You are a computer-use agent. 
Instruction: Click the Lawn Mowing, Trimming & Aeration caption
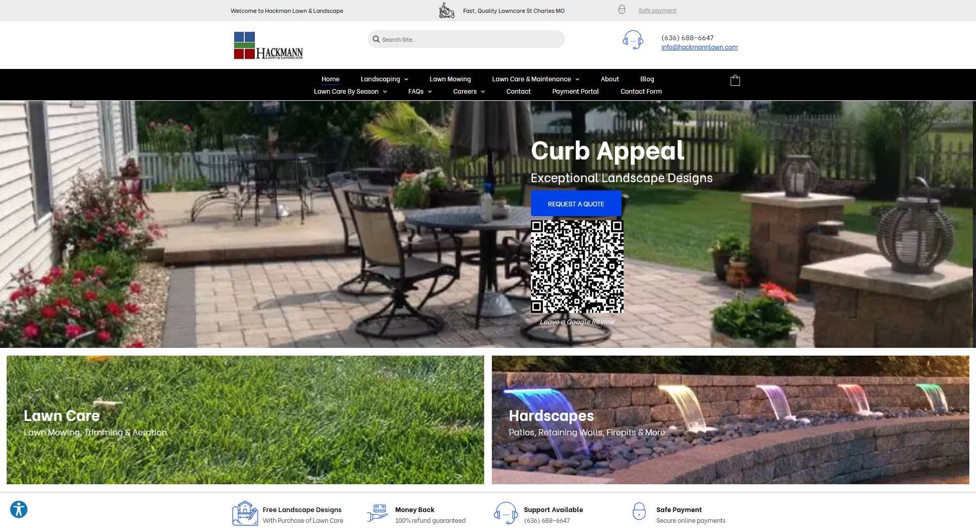point(95,433)
